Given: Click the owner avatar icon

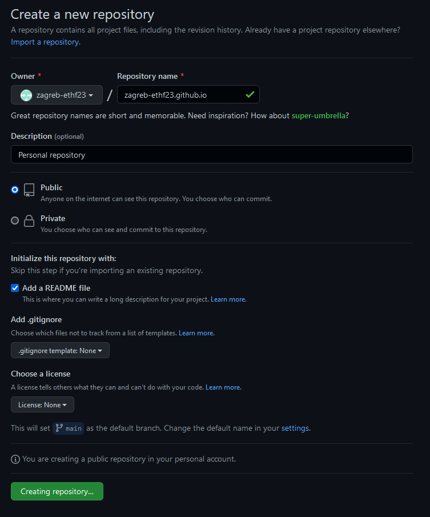Looking at the screenshot, I should (26, 95).
